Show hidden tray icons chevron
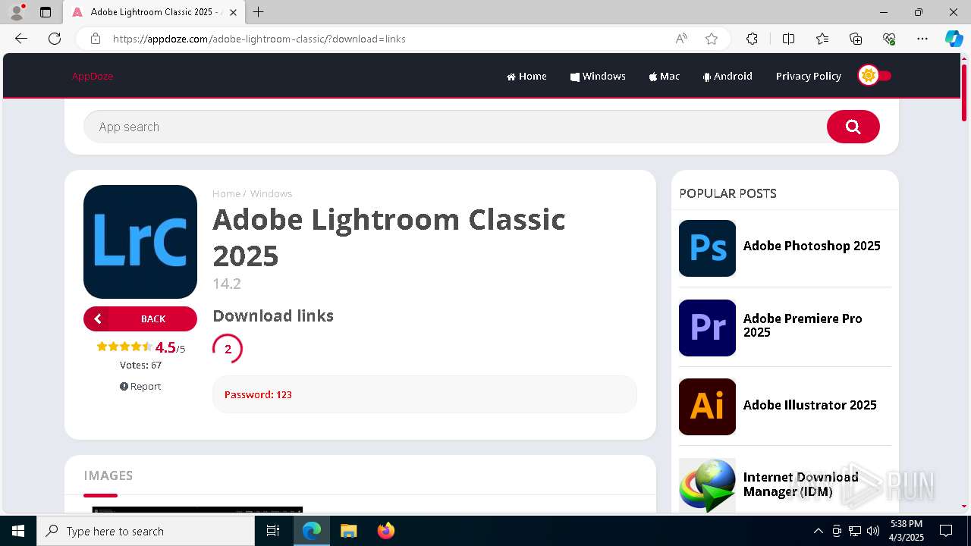The width and height of the screenshot is (971, 546). click(x=818, y=531)
